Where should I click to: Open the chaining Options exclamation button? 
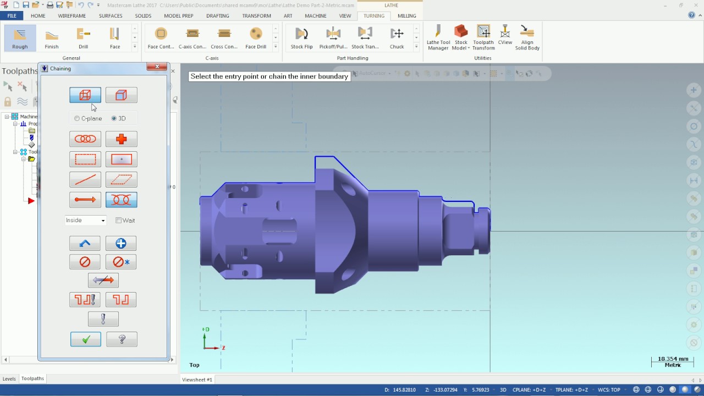(103, 319)
